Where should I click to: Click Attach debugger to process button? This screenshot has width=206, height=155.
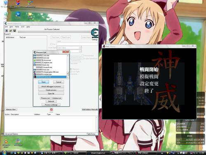(51, 86)
